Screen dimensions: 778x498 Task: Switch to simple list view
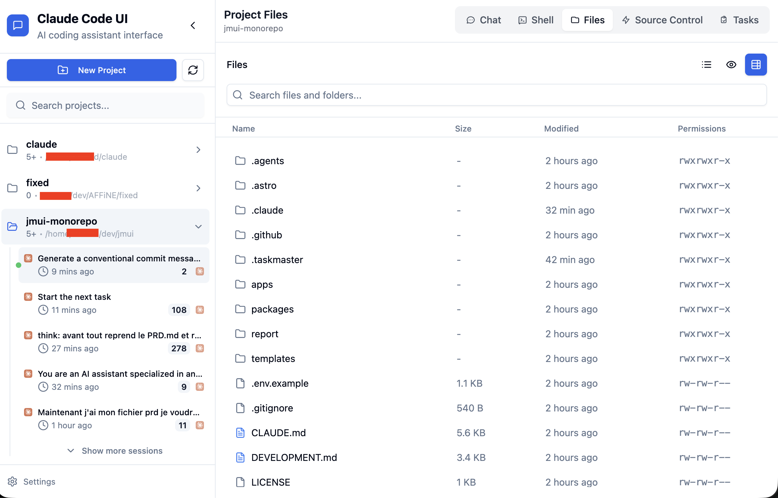pos(707,65)
